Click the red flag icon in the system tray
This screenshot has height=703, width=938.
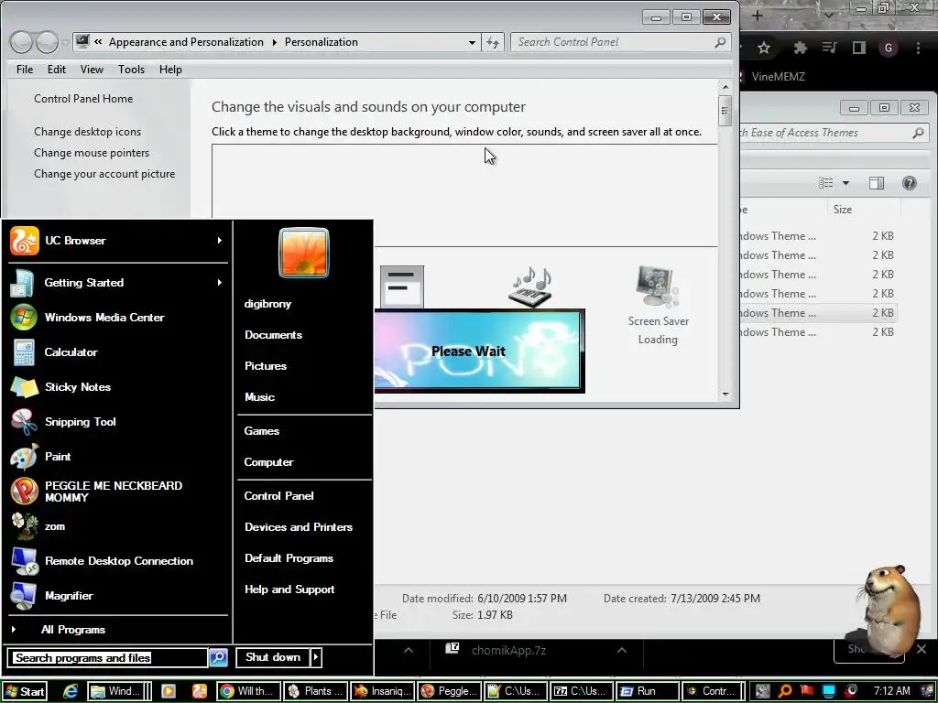coord(807,691)
